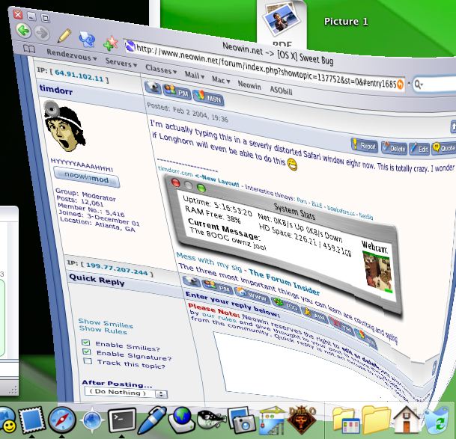
Task: Edit timdorr's post
Action: pyautogui.click(x=419, y=149)
